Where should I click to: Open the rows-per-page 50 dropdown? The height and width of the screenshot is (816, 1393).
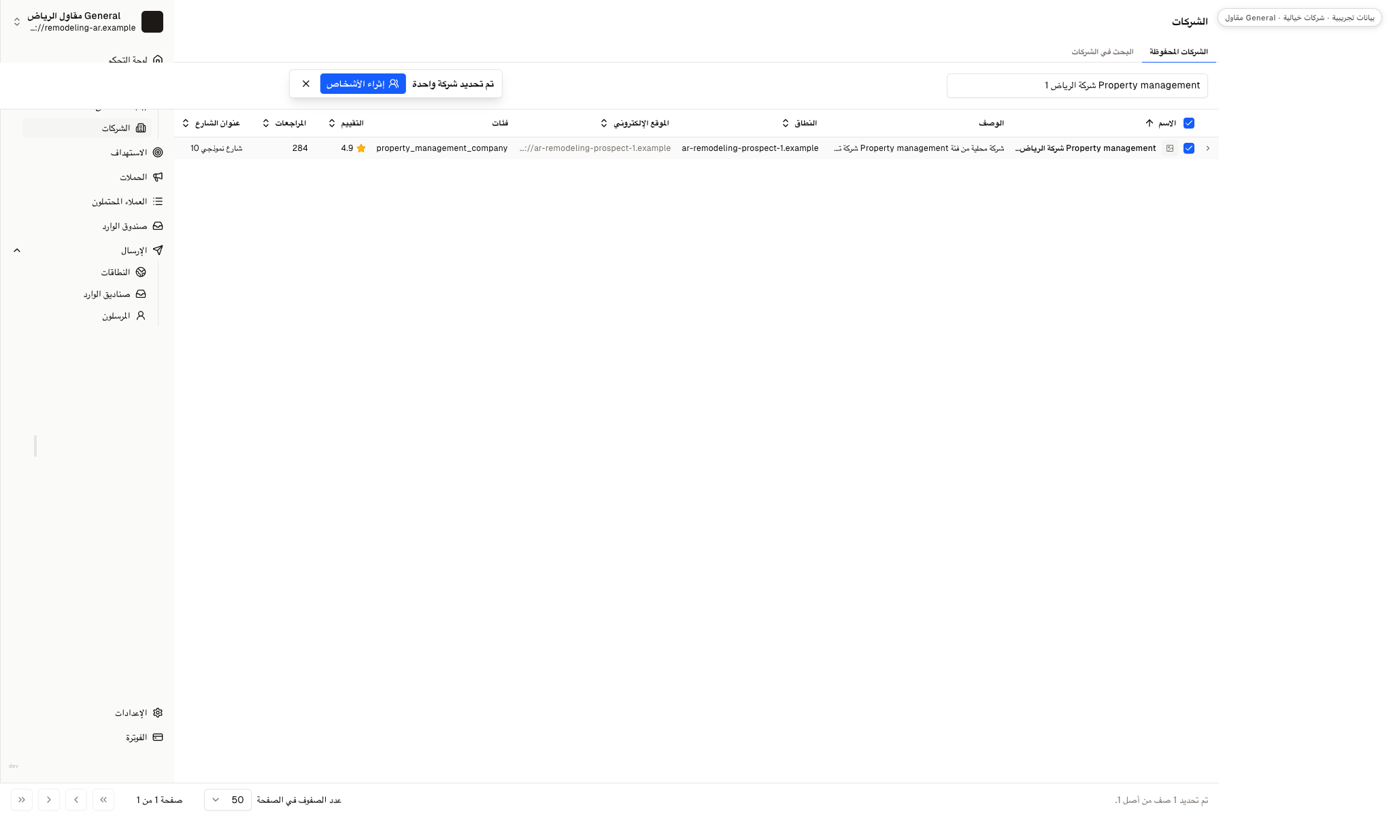pos(228,800)
